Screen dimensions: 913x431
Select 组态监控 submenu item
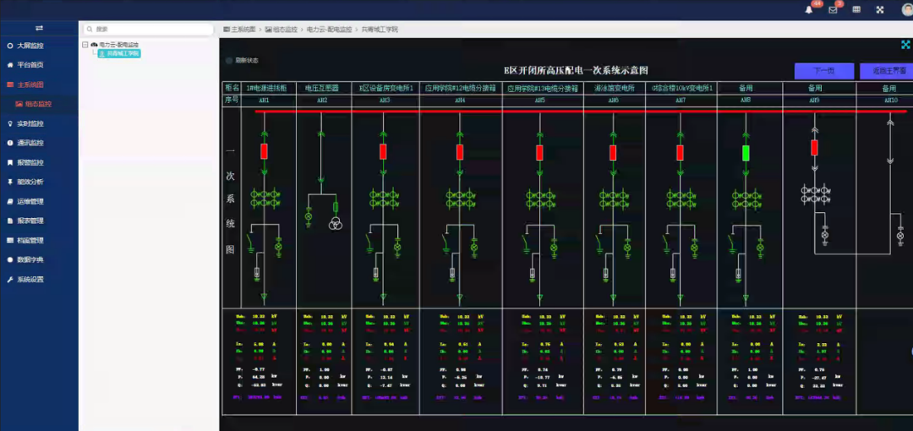click(39, 104)
